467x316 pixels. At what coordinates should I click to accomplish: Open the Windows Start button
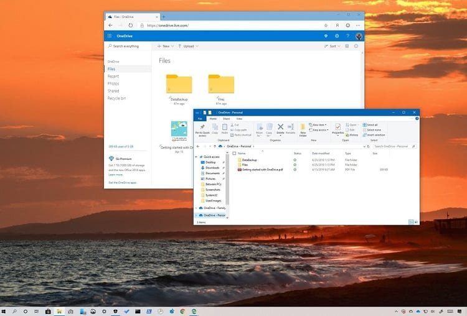click(x=4, y=312)
